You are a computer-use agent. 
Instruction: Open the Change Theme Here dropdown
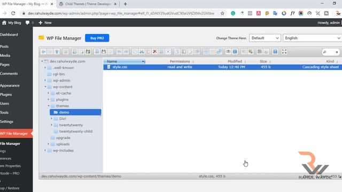(265, 38)
